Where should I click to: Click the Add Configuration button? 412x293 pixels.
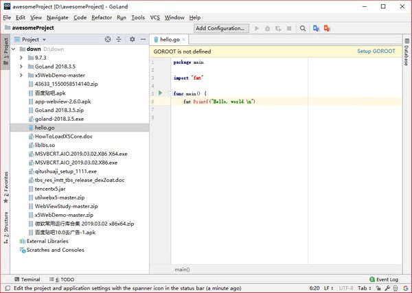[x=220, y=28]
